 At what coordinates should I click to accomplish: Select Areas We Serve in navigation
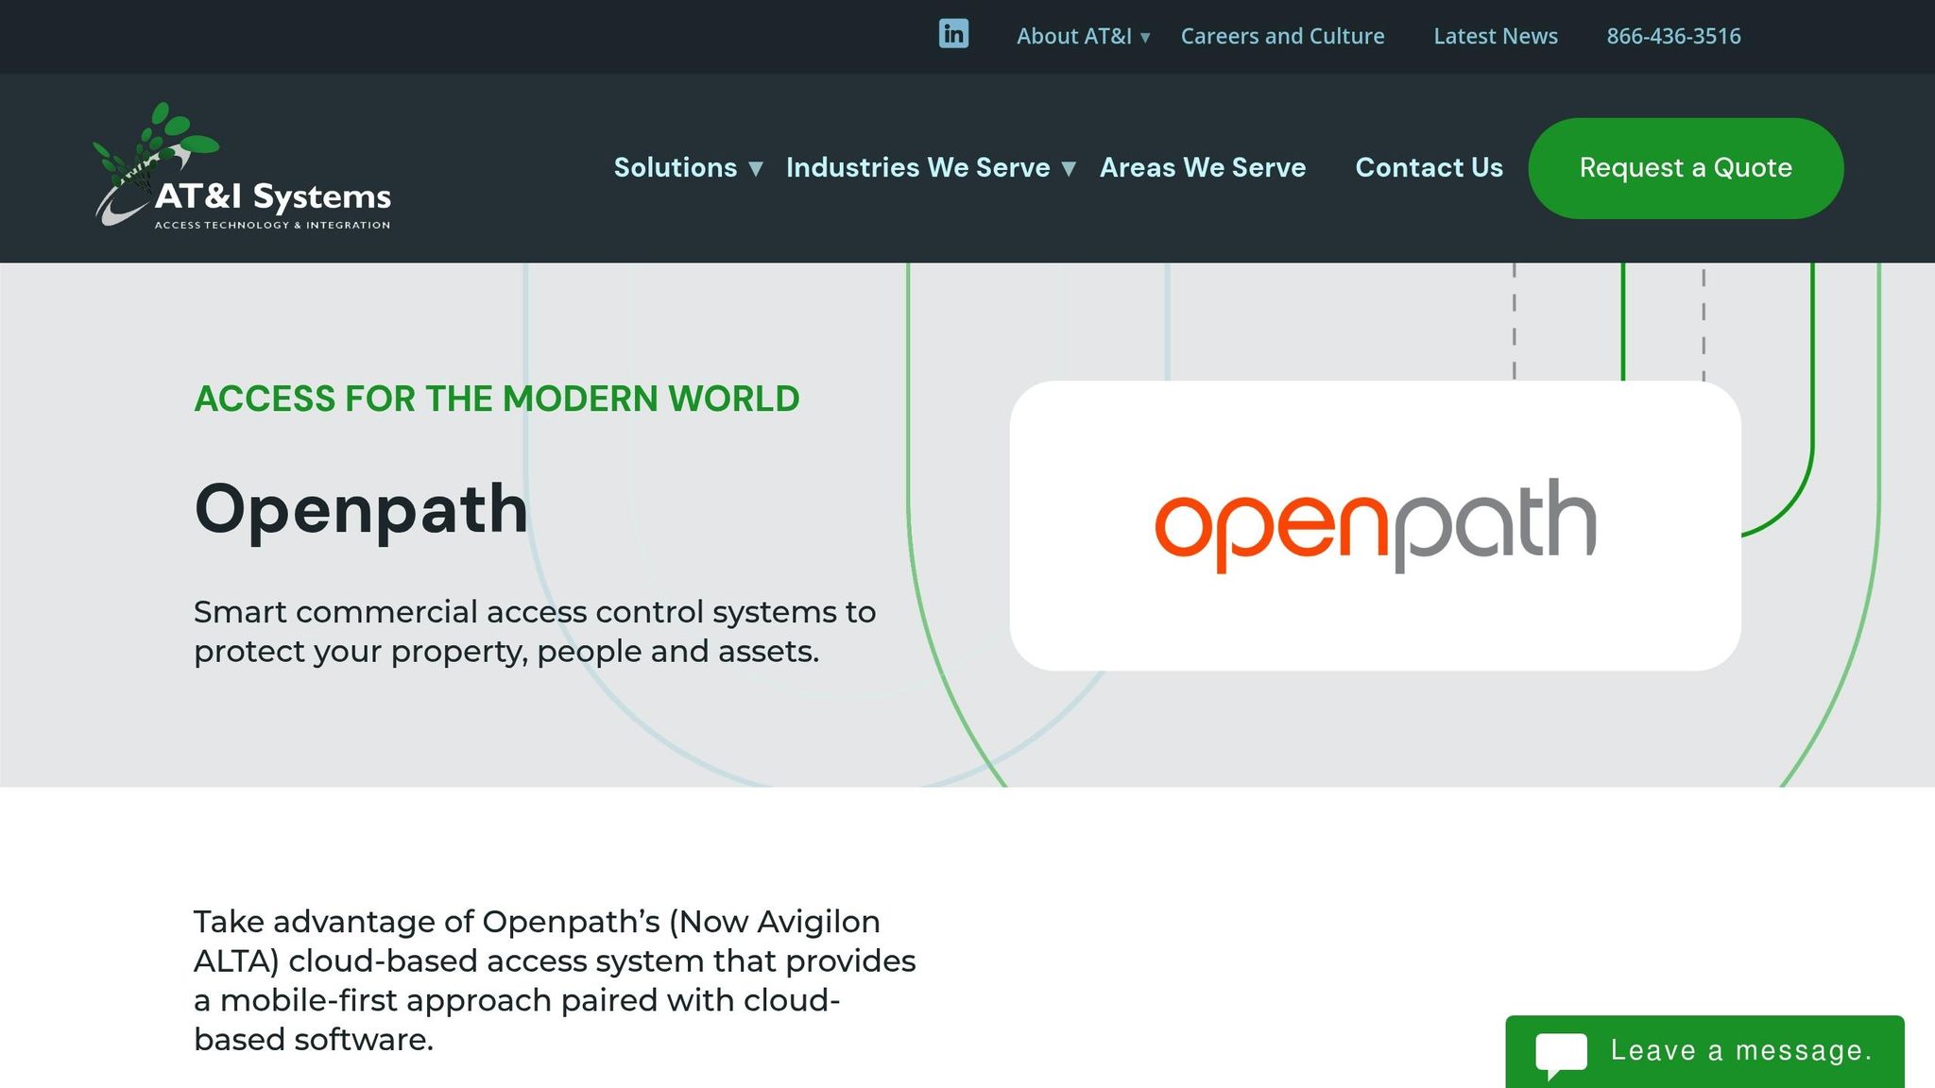point(1202,167)
